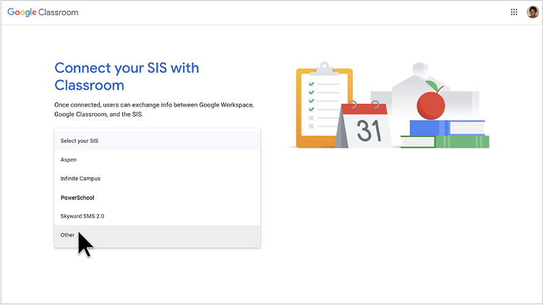
Task: Open the Google apps grid icon
Action: tap(514, 12)
